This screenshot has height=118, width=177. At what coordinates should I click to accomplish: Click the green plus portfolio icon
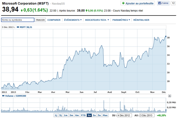coord(123,3)
